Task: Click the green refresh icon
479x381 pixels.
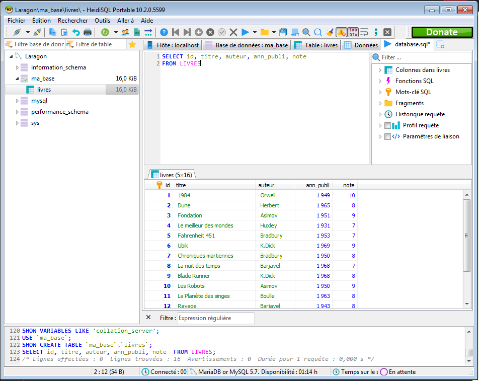Action: point(105,32)
